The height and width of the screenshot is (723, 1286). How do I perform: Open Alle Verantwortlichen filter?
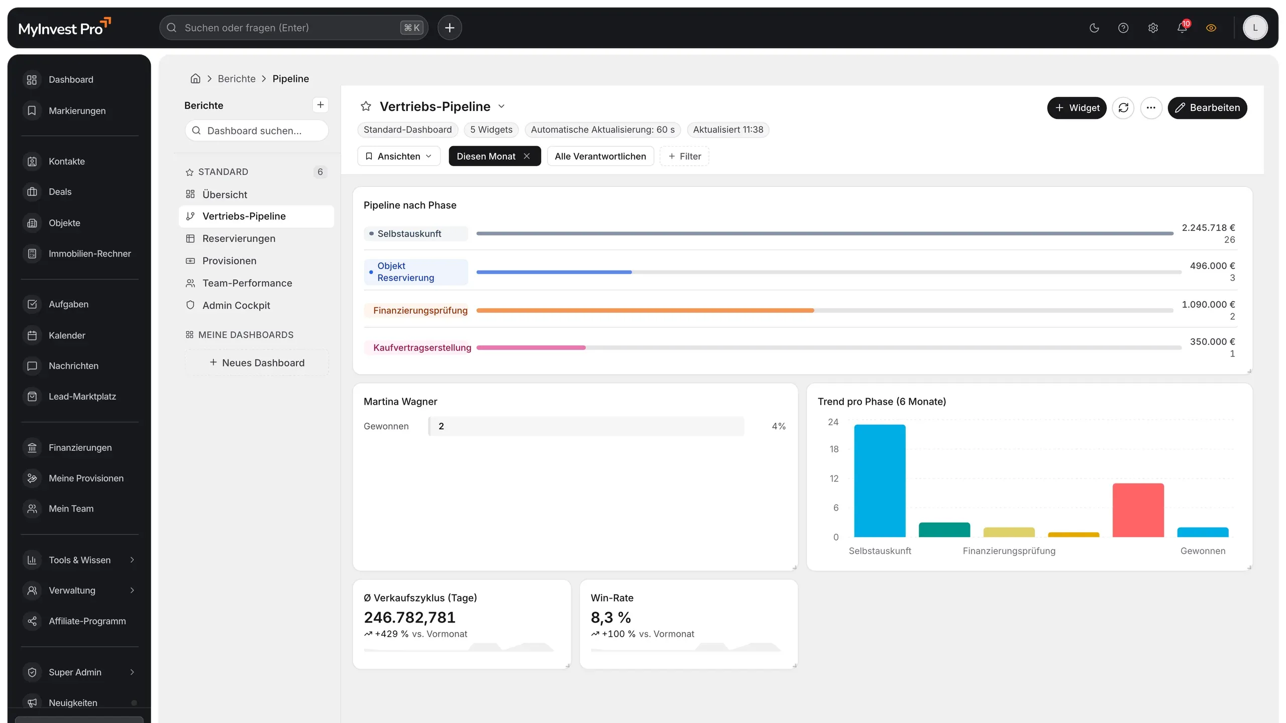[x=600, y=156]
